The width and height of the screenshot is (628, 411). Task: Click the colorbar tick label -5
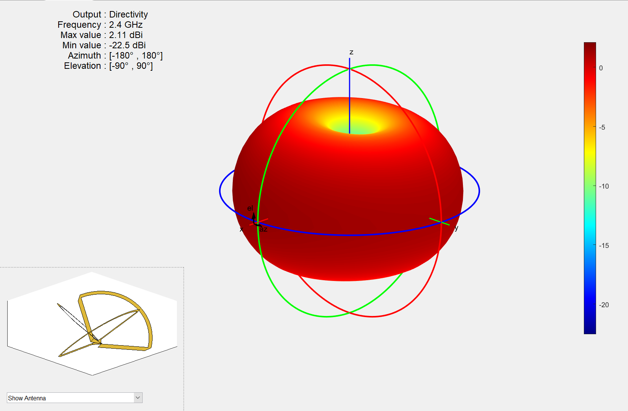point(602,127)
